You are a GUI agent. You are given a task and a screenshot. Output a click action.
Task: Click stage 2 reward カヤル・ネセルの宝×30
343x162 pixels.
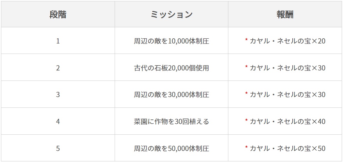[287, 68]
